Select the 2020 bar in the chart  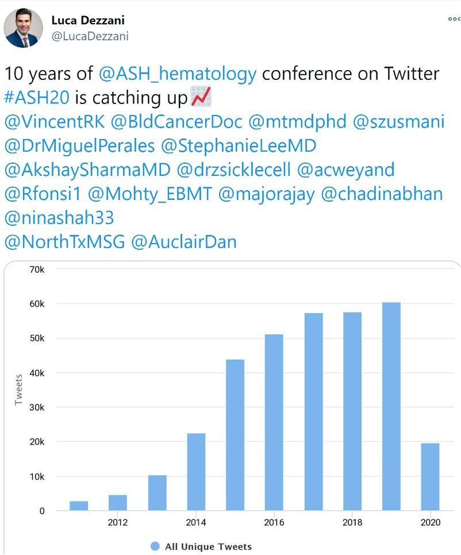pos(430,477)
